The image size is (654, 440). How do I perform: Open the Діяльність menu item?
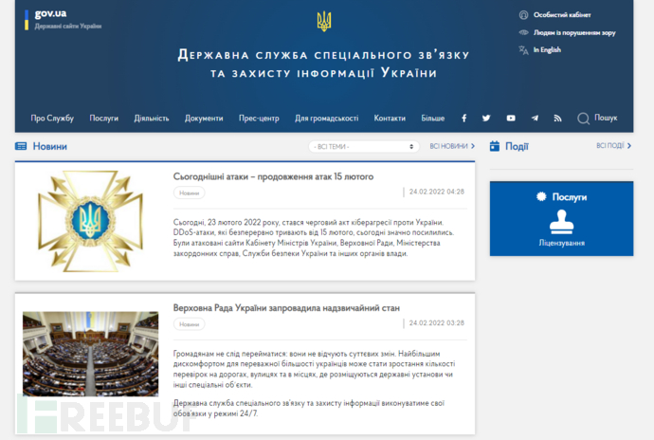tap(152, 119)
